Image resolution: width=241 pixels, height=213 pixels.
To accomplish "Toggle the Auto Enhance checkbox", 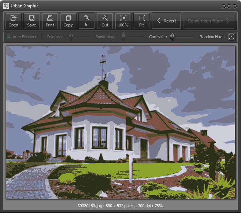I will tap(9, 37).
